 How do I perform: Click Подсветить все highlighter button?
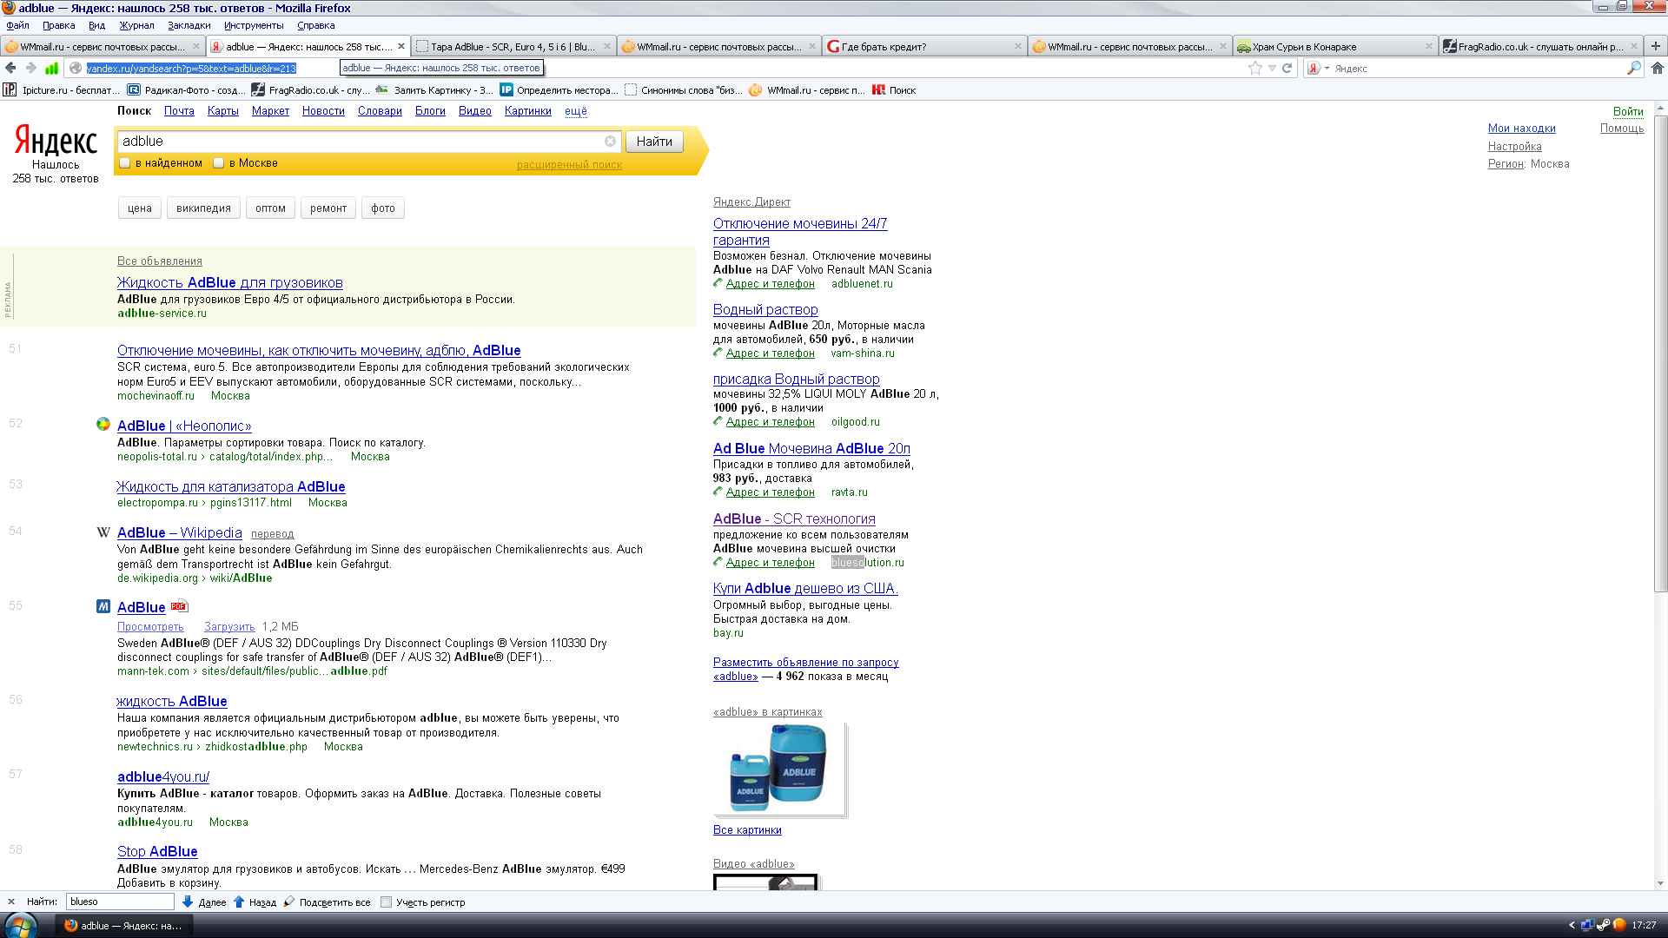tap(328, 902)
